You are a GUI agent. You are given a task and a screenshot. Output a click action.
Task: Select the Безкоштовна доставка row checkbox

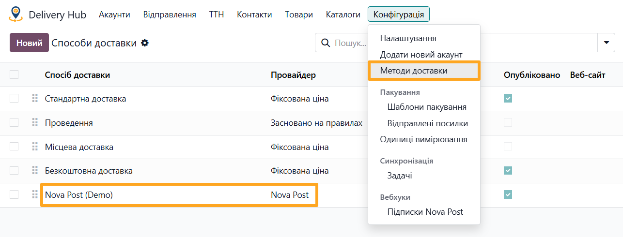(x=14, y=170)
